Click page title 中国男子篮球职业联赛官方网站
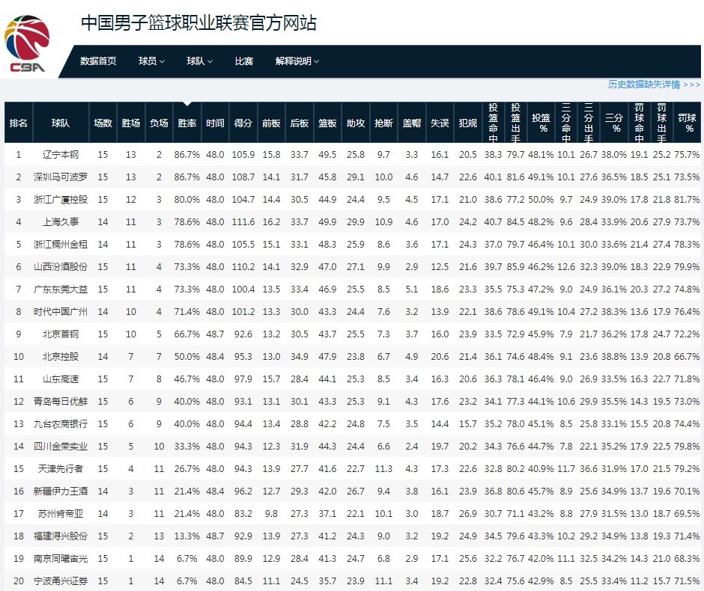Viewport: 704px width, 591px height. pos(199,23)
